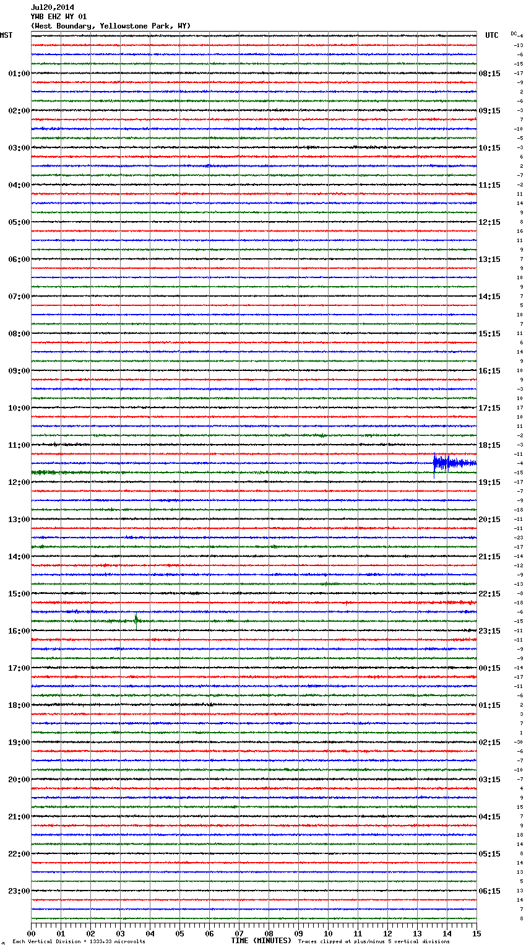This screenshot has height=950, width=526.
Task: Click the YWB EHZ WY 01 station title
Action: point(59,17)
